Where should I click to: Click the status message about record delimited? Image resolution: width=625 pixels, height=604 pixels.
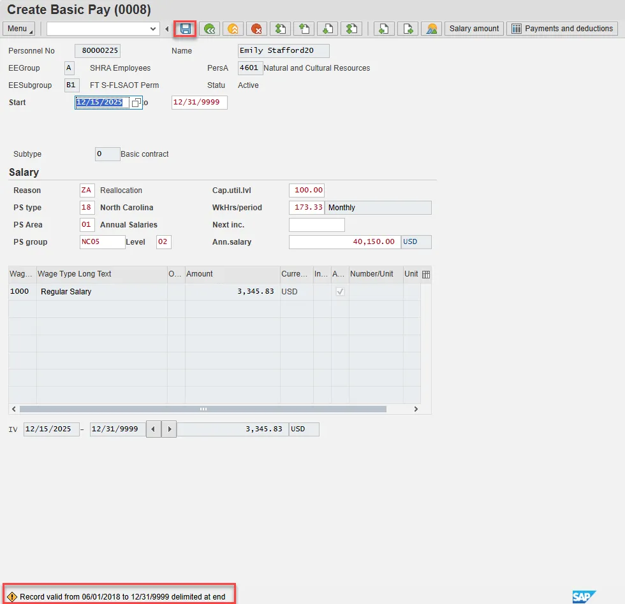click(x=122, y=596)
